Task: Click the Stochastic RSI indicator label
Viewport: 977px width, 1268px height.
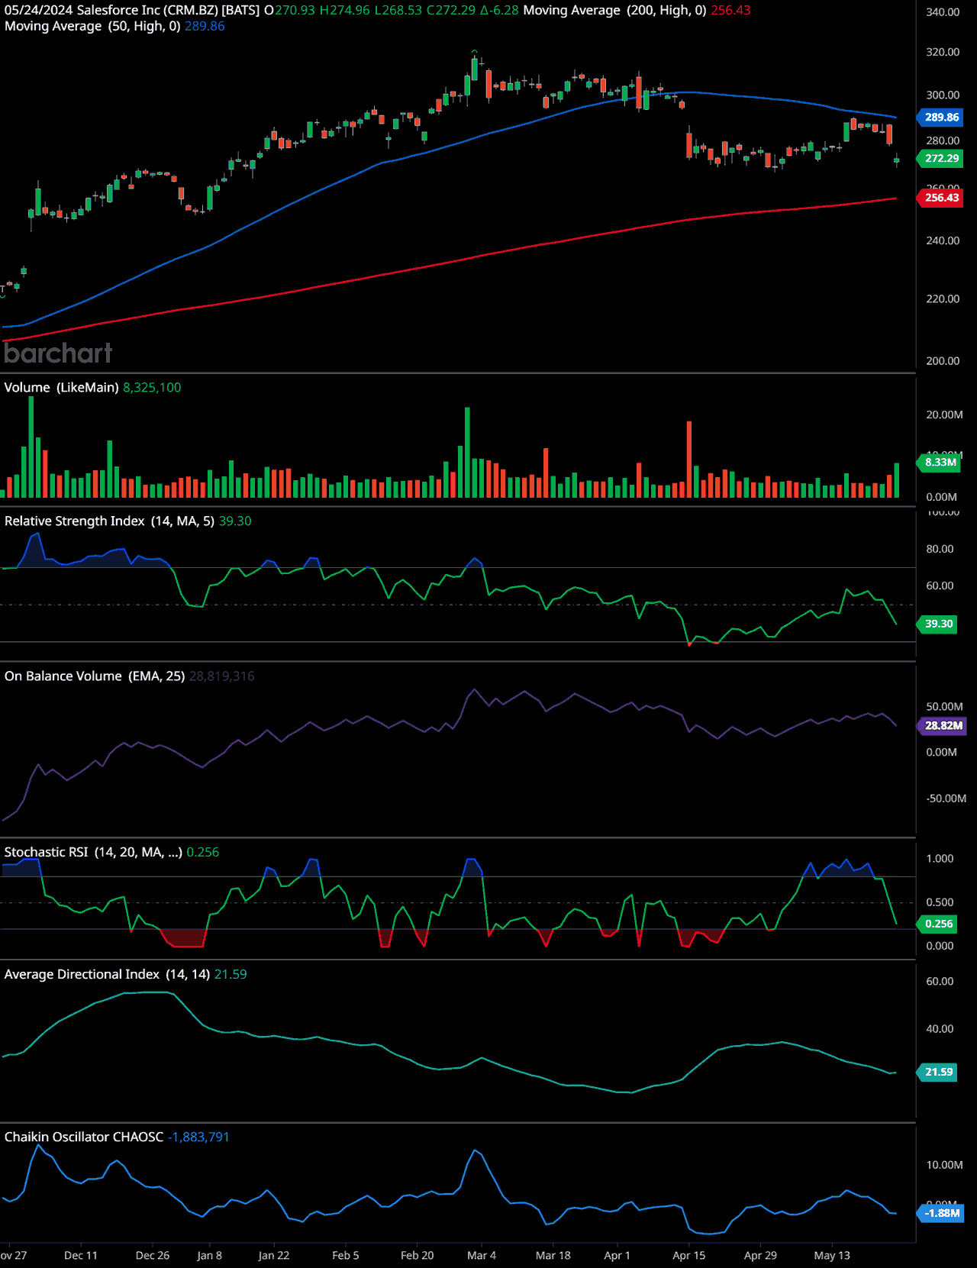Action: (93, 853)
